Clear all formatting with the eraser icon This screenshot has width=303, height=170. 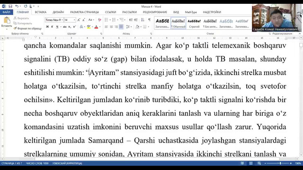99,20
